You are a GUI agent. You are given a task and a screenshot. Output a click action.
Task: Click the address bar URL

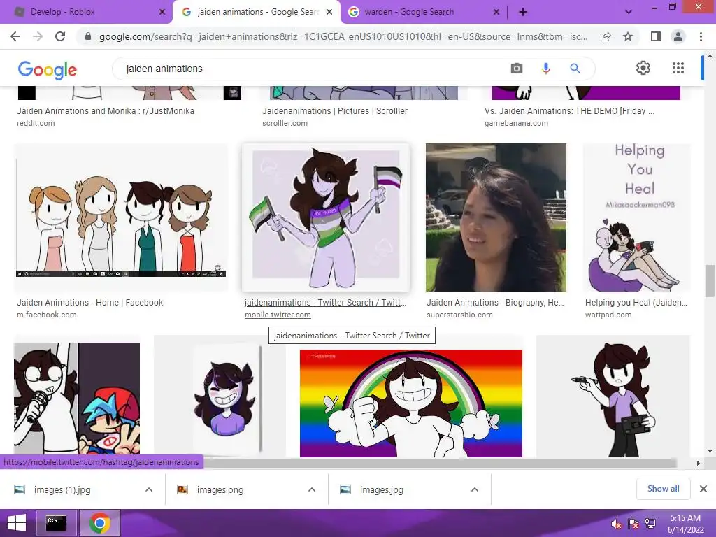pyautogui.click(x=343, y=36)
